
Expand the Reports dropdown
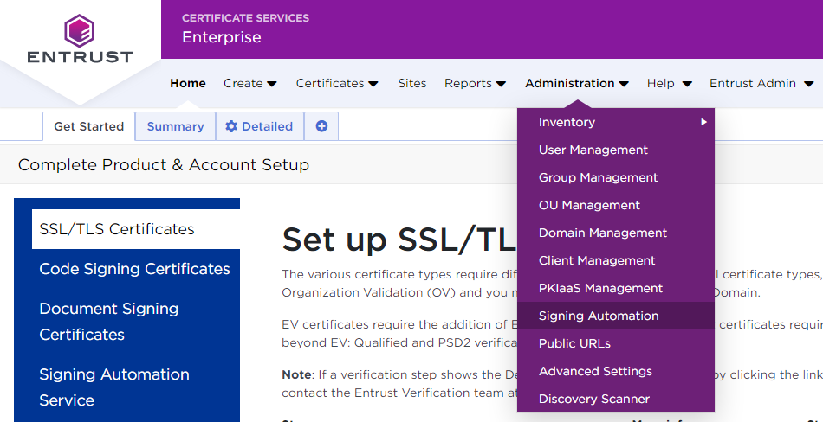(475, 83)
